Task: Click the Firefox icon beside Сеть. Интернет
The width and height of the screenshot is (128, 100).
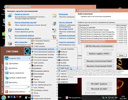Action: (32, 82)
